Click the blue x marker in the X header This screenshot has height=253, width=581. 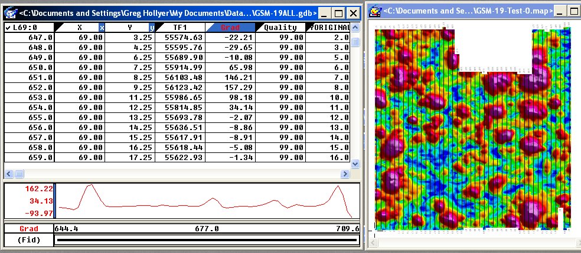[x=102, y=28]
